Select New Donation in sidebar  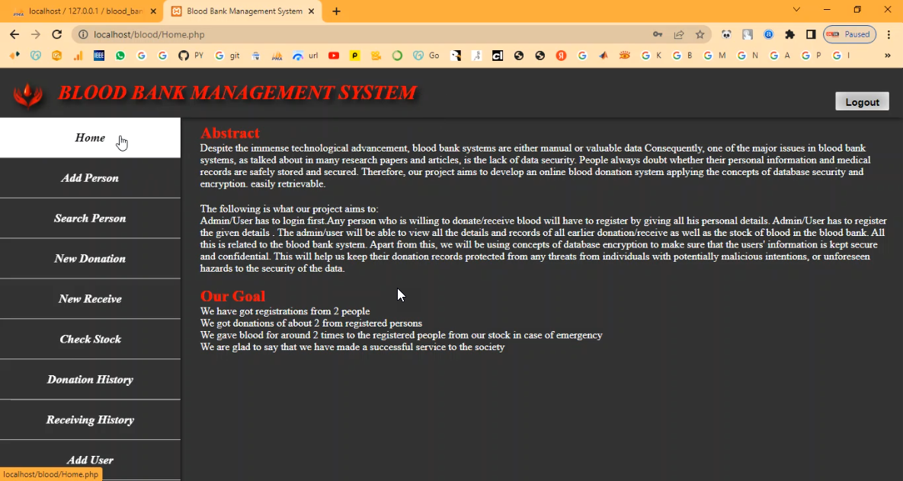[90, 258]
